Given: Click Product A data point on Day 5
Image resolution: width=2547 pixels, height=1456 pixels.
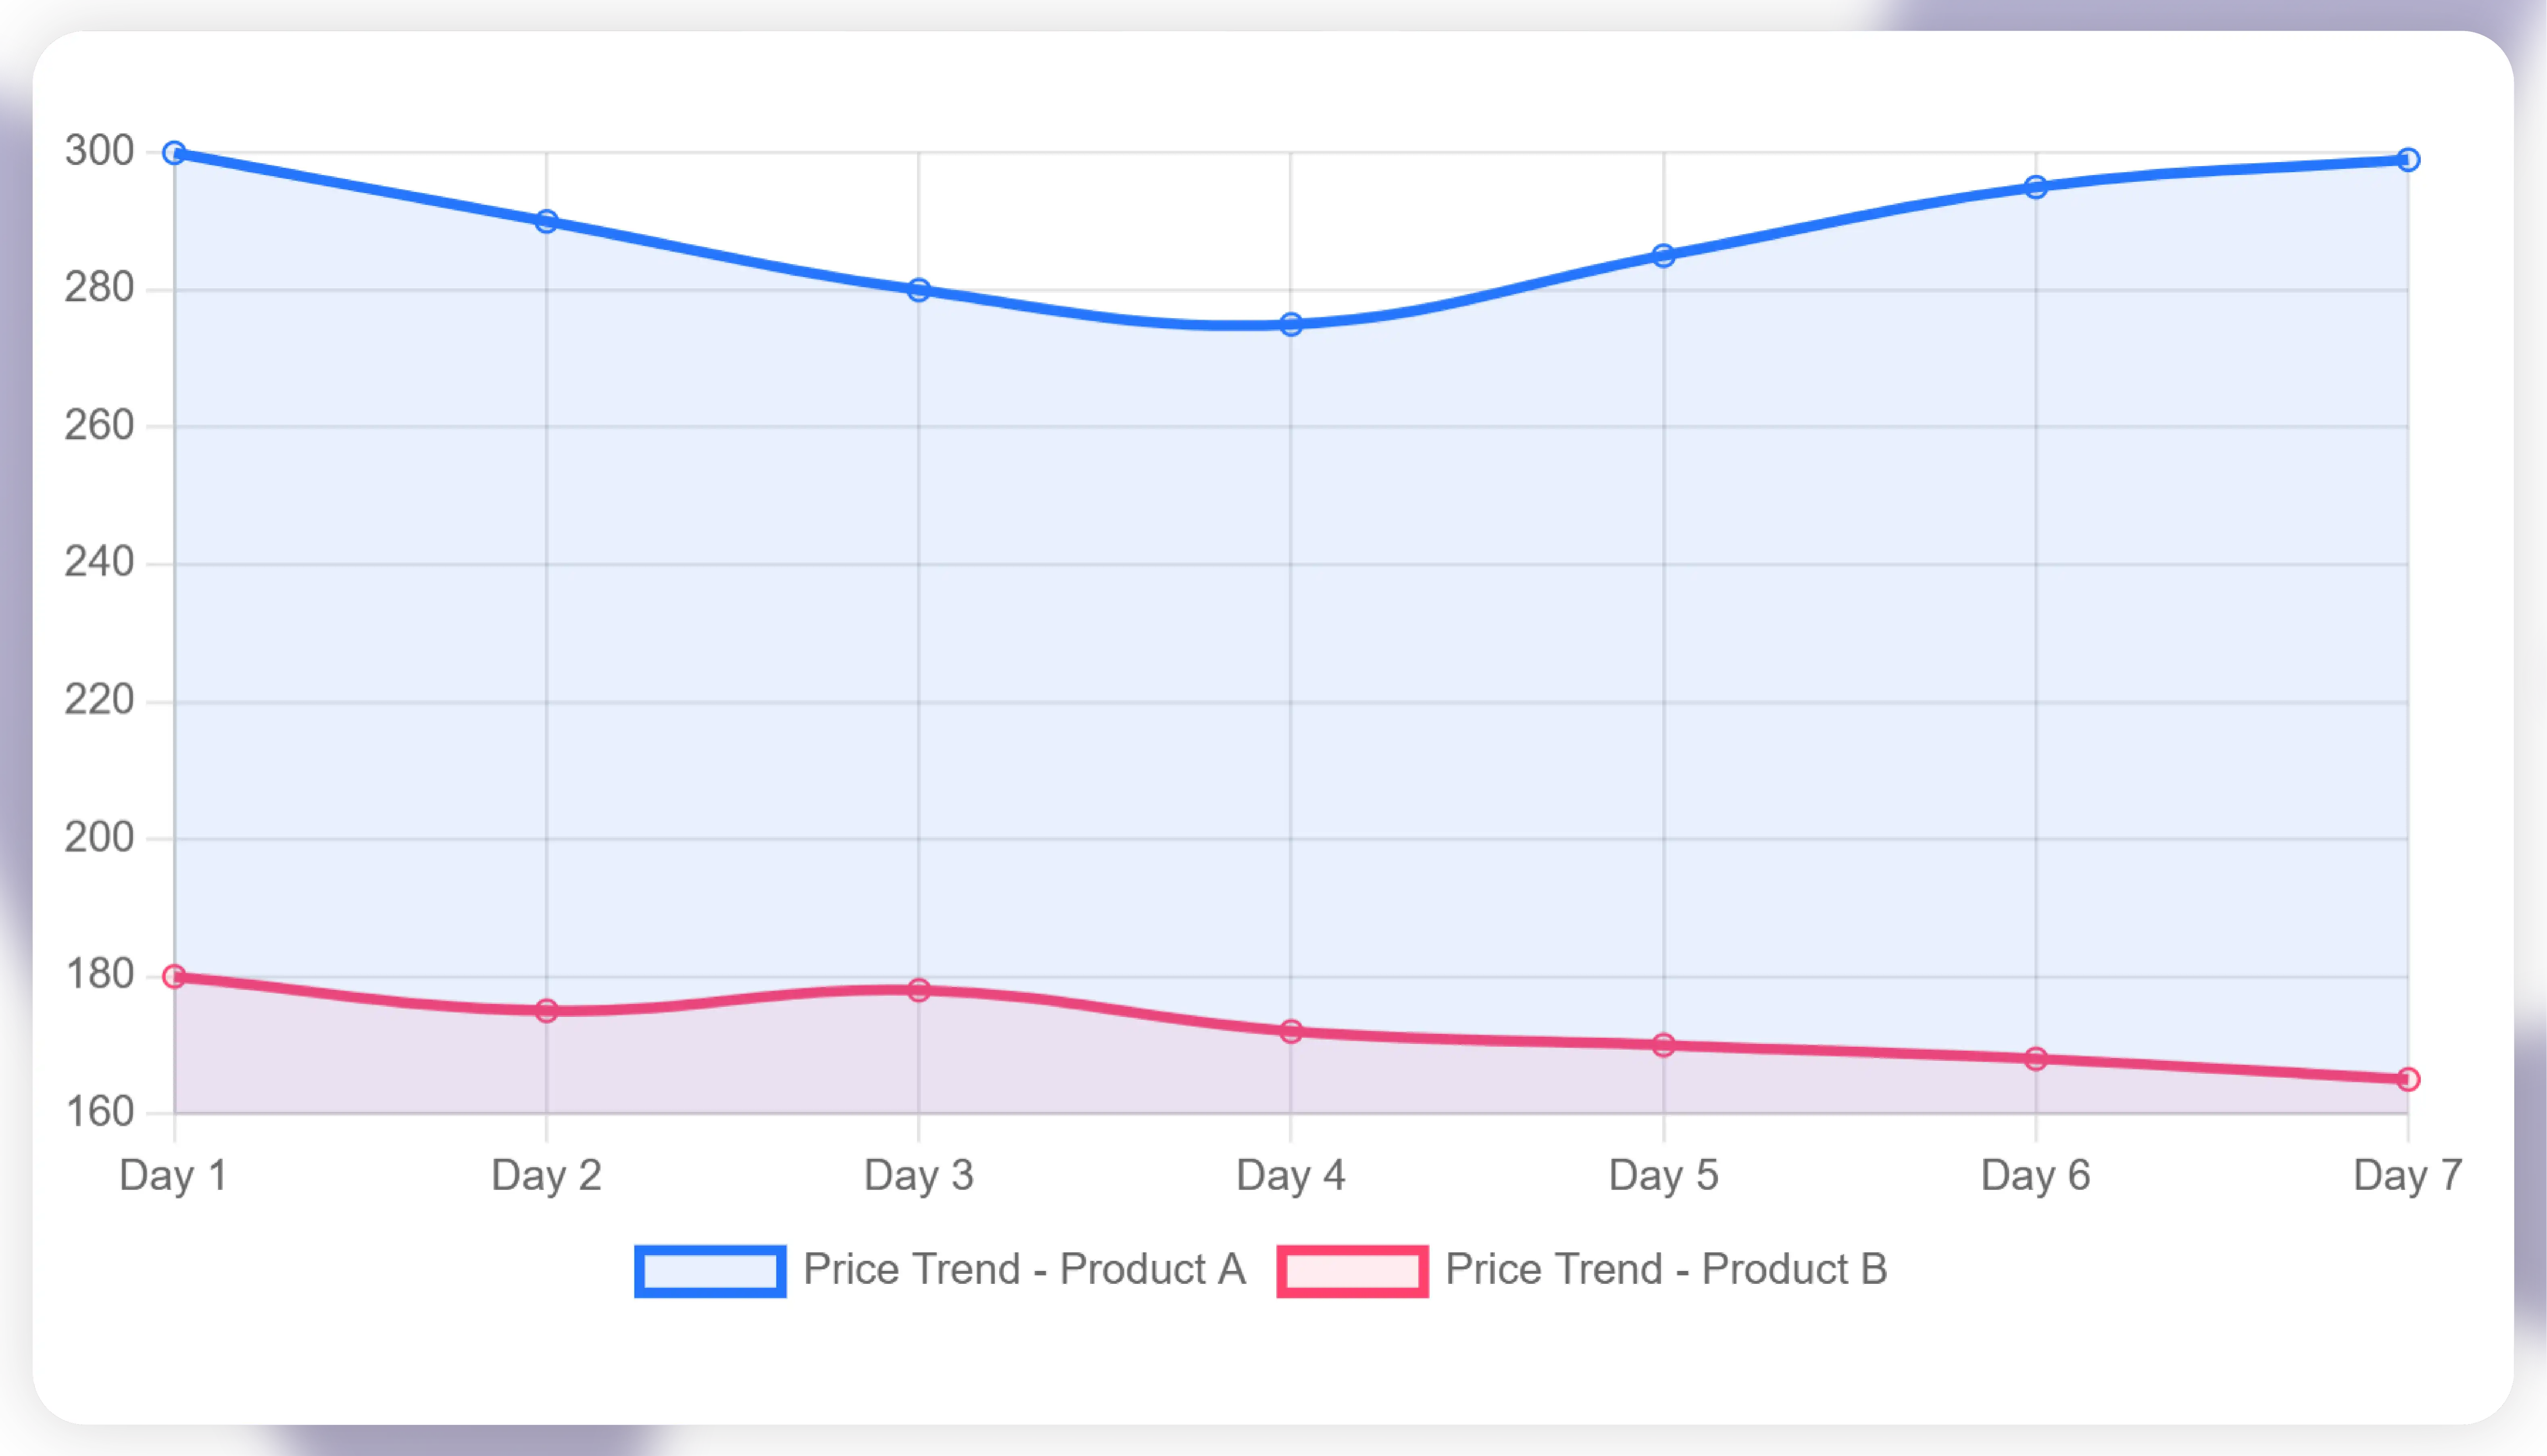Looking at the screenshot, I should pos(1663,256).
